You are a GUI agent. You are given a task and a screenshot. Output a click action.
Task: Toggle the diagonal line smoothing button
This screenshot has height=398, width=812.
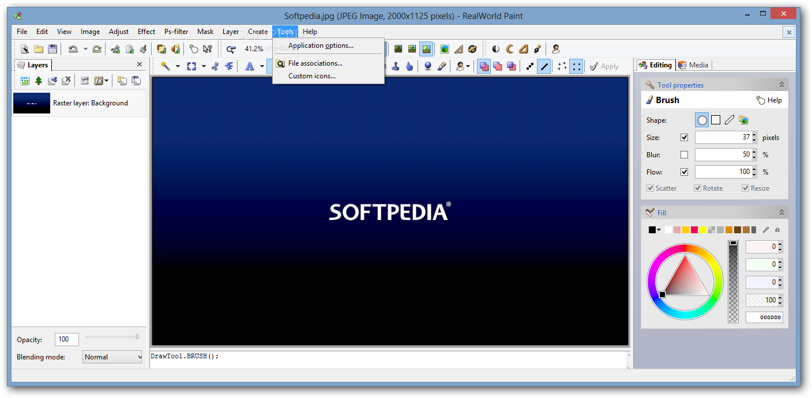click(x=544, y=66)
